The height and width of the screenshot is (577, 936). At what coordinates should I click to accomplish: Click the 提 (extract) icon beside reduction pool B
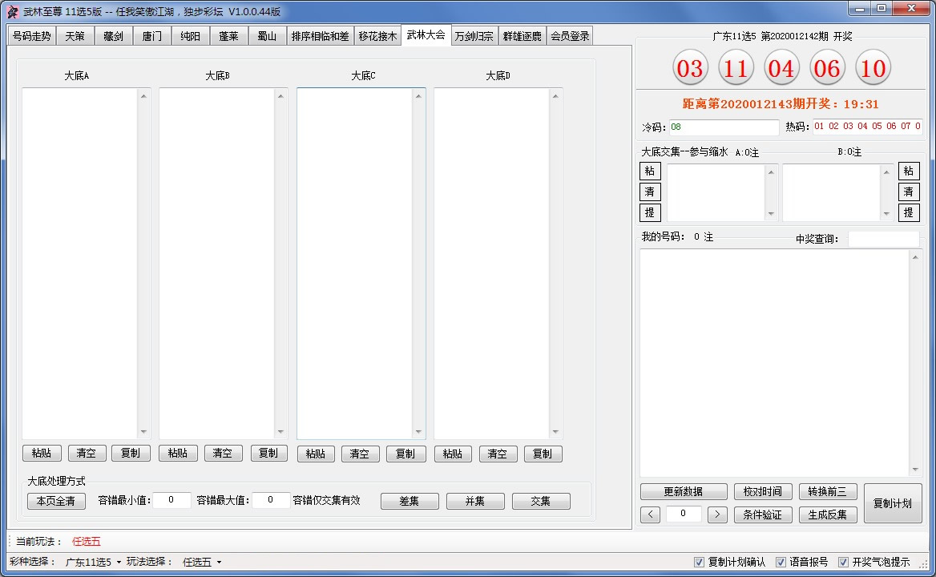tap(909, 212)
